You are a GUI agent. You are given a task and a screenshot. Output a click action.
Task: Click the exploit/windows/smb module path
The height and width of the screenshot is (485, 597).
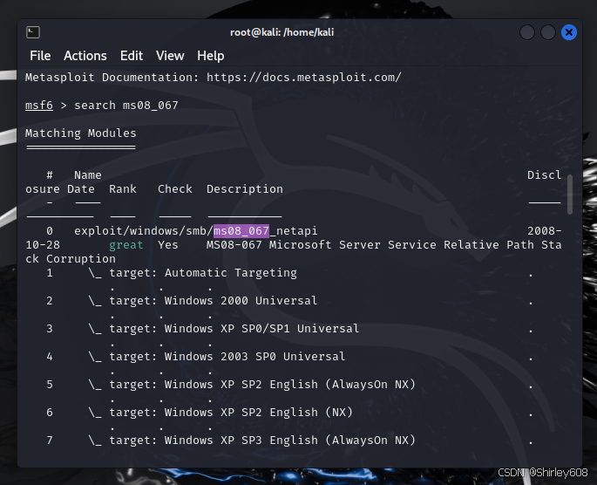[x=196, y=231]
